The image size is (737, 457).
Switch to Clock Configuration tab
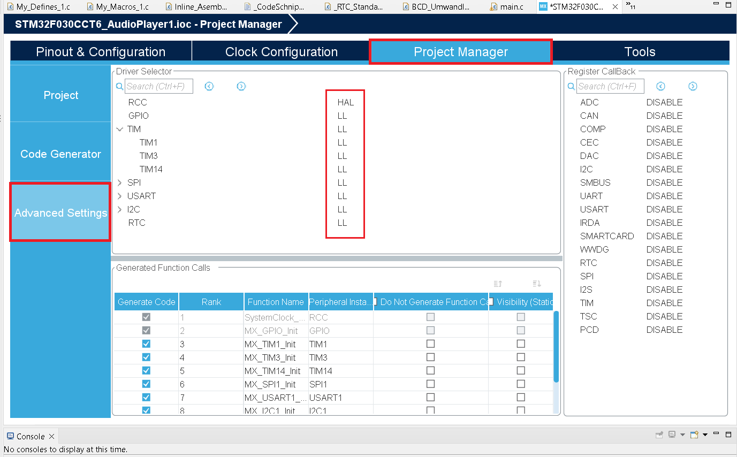(x=282, y=52)
